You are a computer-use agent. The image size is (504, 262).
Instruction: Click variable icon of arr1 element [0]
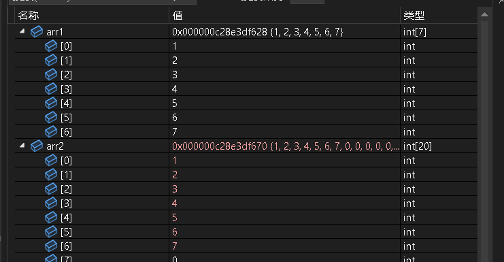pyautogui.click(x=51, y=46)
